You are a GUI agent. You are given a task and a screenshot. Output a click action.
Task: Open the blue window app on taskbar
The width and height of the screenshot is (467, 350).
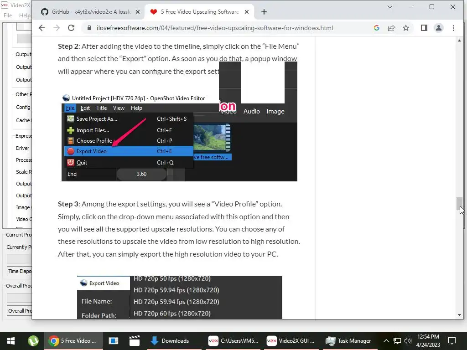pos(114,341)
